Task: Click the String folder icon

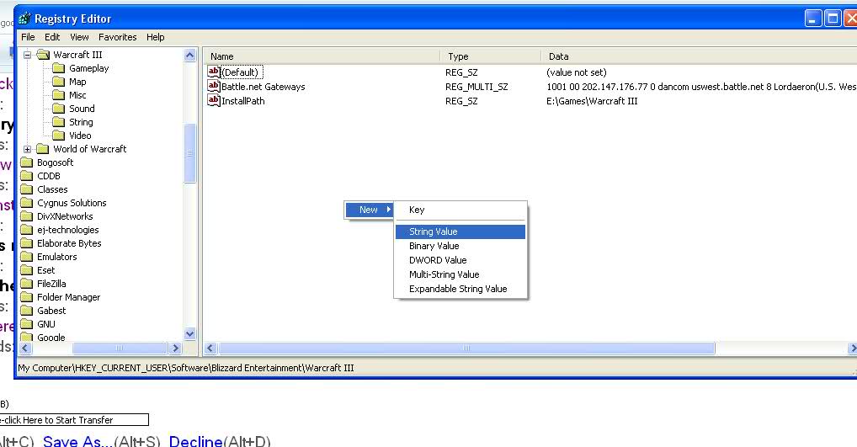Action: [58, 122]
